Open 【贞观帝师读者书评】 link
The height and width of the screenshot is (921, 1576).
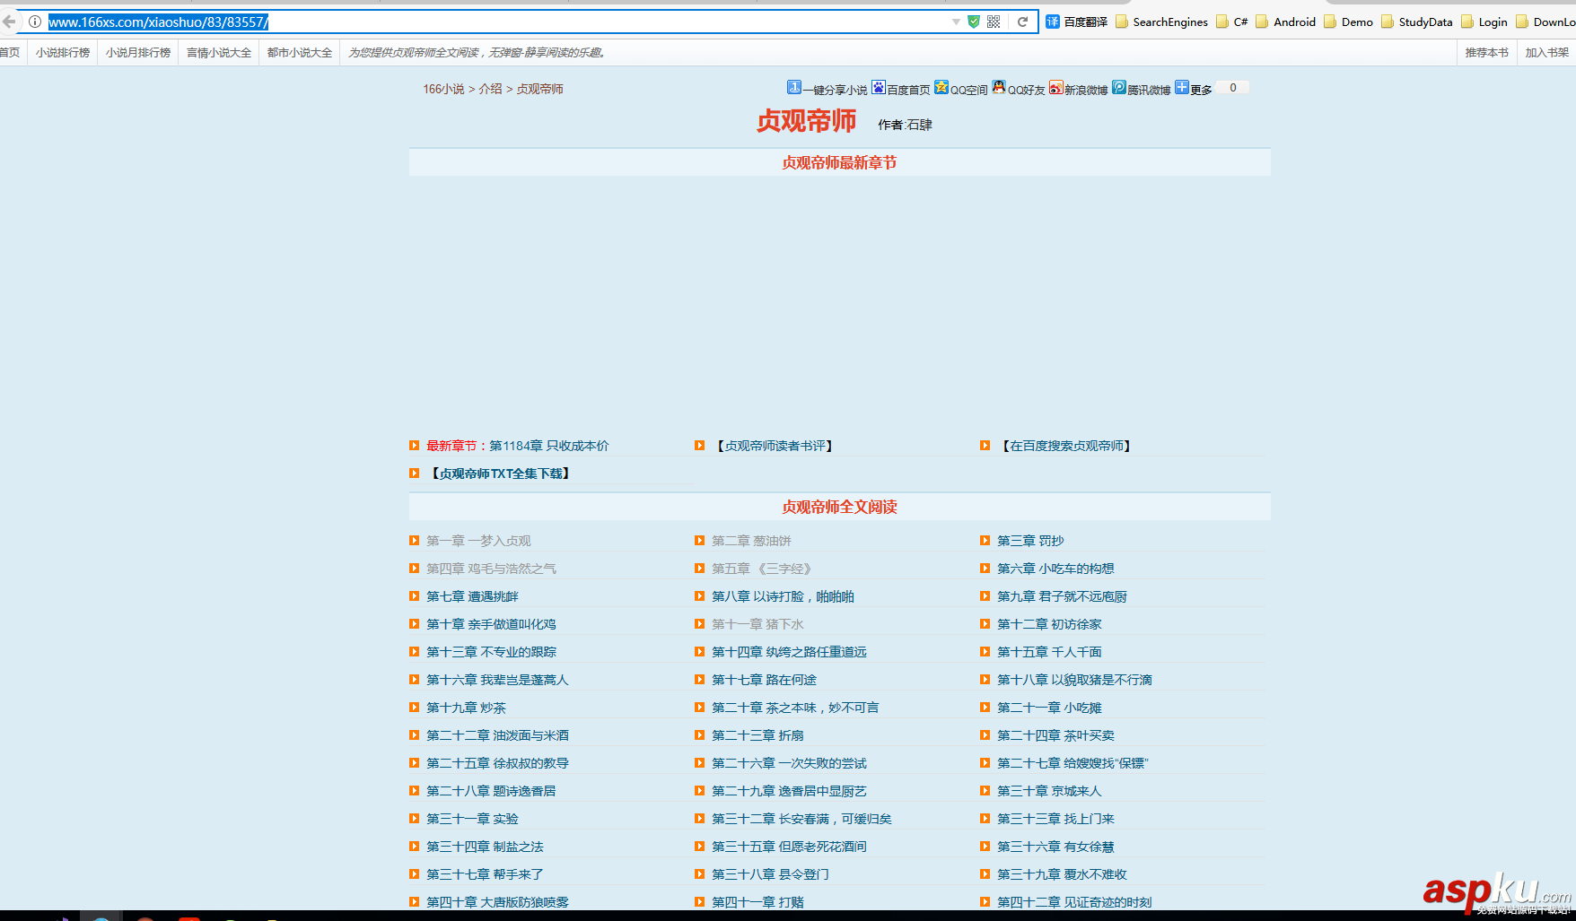pos(775,446)
